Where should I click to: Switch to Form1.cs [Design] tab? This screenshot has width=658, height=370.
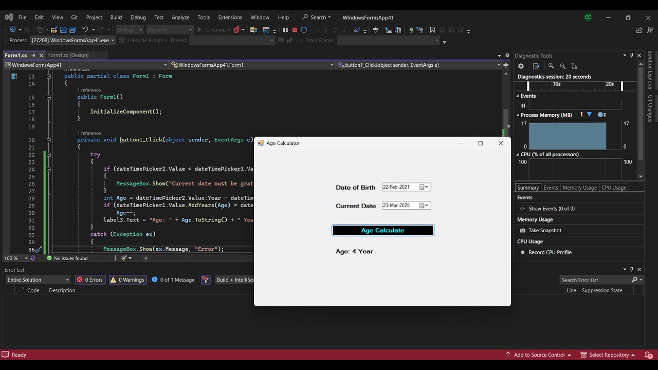tap(68, 55)
